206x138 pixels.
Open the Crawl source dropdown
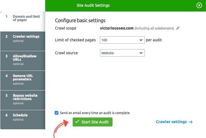122,53
